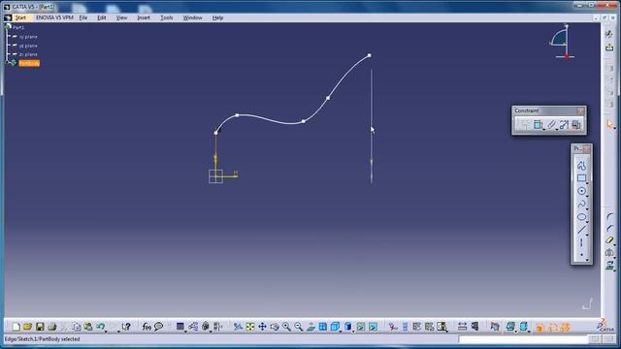
Task: Click the Print icon
Action: (x=51, y=327)
